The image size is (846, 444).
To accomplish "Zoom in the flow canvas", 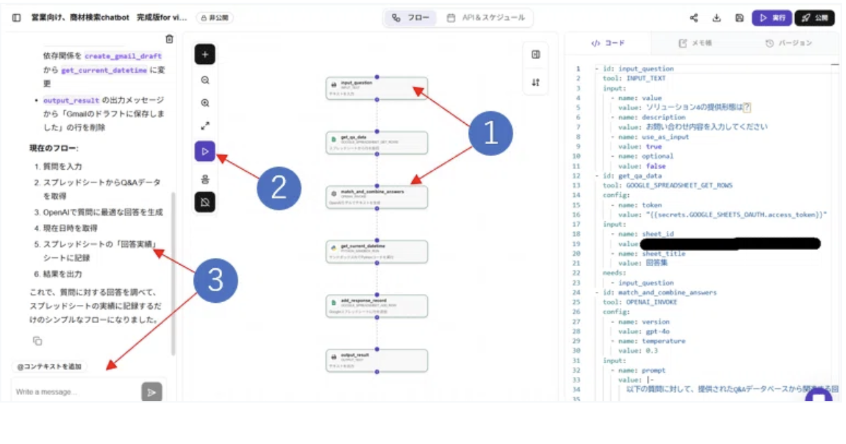I will point(205,103).
